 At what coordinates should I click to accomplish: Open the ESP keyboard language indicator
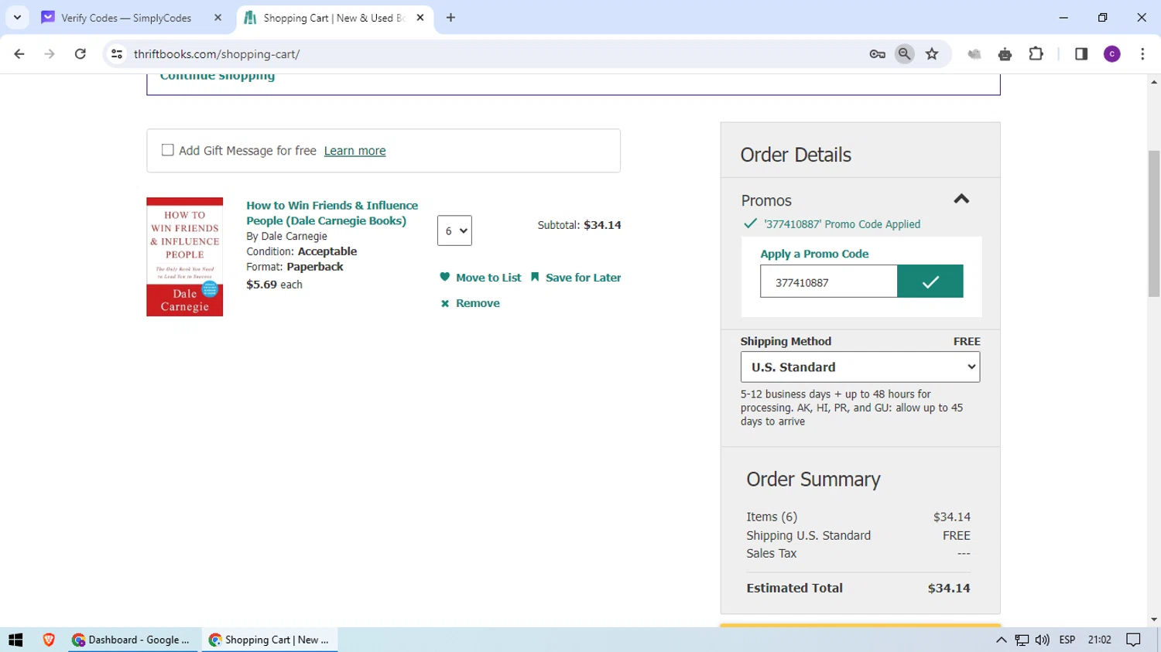(1067, 640)
